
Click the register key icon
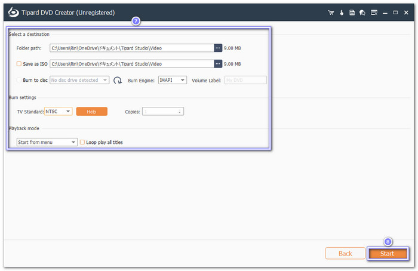(x=342, y=13)
